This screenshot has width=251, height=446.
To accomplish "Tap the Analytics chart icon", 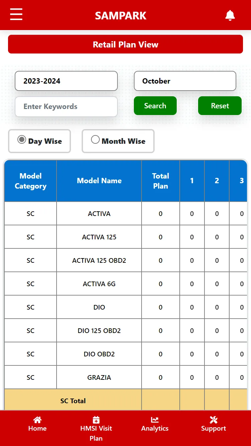I will 155,420.
